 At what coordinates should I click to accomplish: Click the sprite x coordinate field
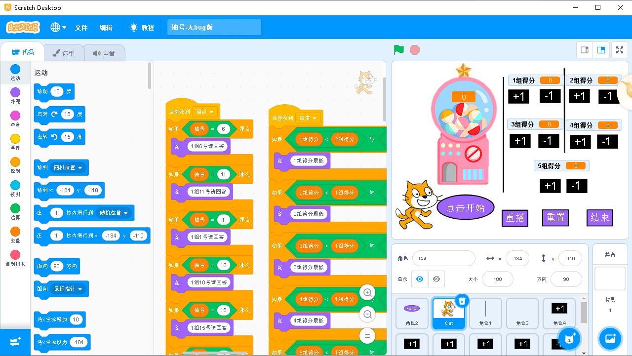[x=517, y=258]
